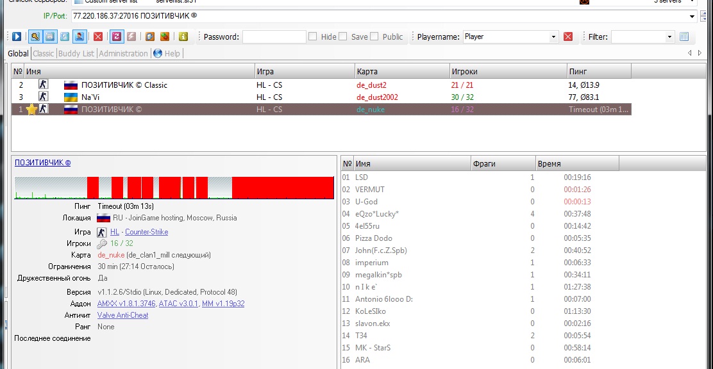Screen dimensions: 713x369
Task: Click the red ping history graph
Action: tap(174, 188)
